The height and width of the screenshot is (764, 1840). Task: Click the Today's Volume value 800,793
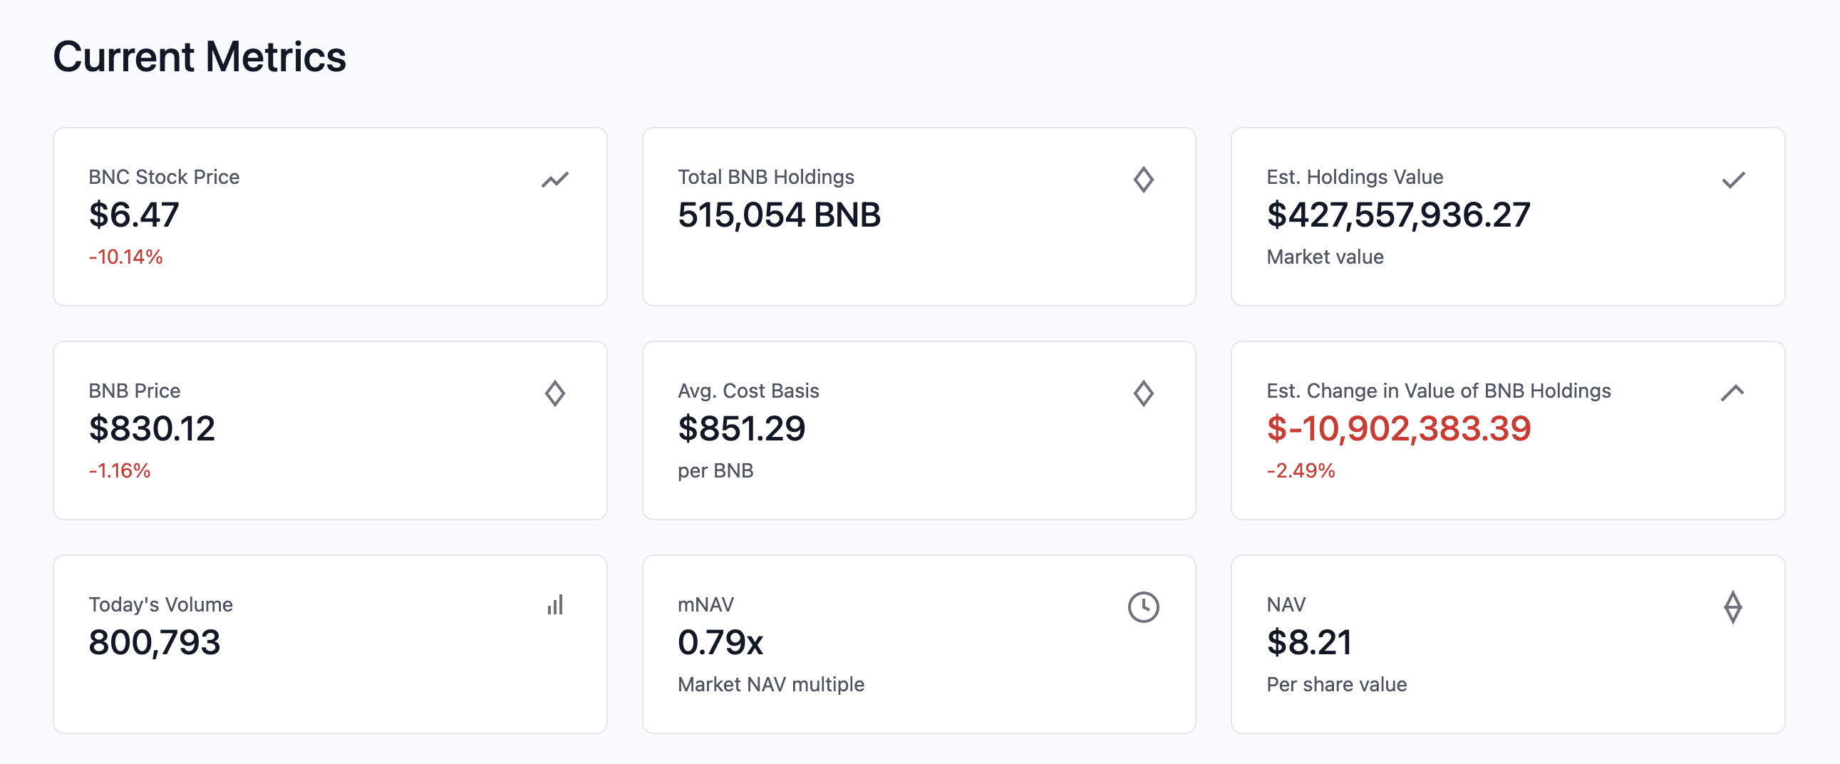(154, 643)
